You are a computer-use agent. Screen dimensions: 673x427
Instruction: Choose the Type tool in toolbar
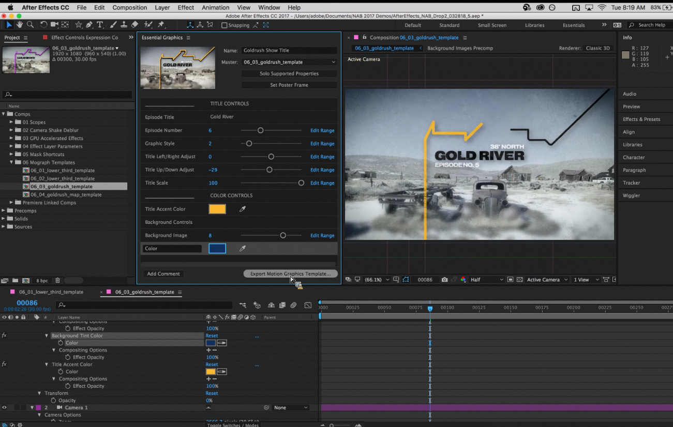click(100, 25)
